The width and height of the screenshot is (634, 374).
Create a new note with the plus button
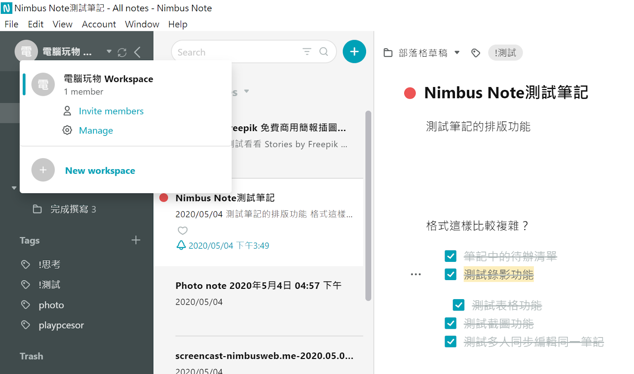pos(354,52)
